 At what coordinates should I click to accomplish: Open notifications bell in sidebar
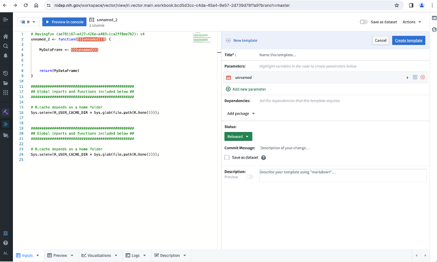coord(6,56)
